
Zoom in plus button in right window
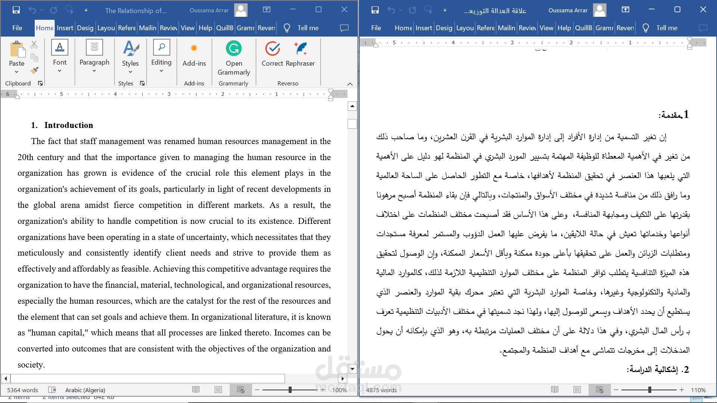coord(682,390)
